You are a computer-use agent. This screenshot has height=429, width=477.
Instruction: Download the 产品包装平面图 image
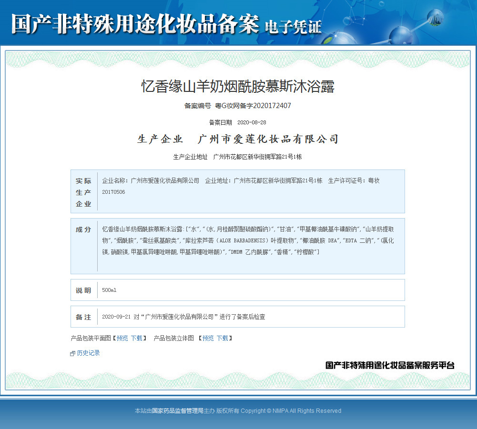[137, 338]
